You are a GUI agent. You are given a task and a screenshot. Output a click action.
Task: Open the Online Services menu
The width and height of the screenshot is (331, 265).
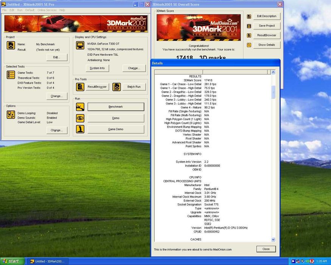47,10
